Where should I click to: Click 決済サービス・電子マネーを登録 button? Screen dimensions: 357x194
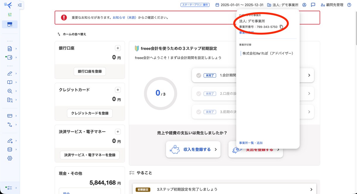point(90,155)
